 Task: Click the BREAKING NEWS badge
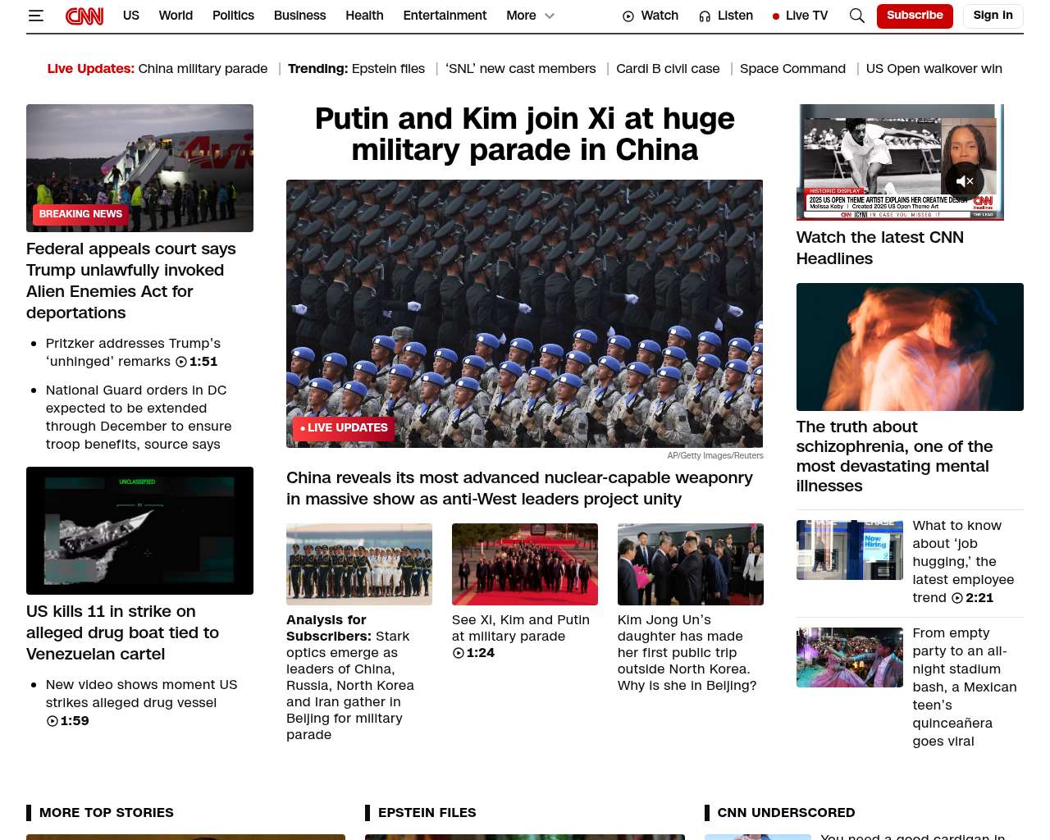point(80,214)
